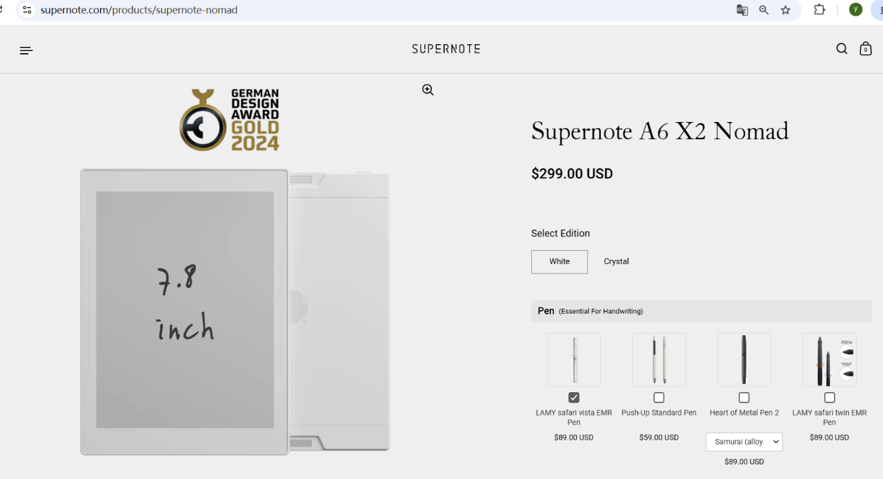Screen dimensions: 883x479
Task: Check the Push-Up Standard Pen checkbox
Action: point(659,398)
